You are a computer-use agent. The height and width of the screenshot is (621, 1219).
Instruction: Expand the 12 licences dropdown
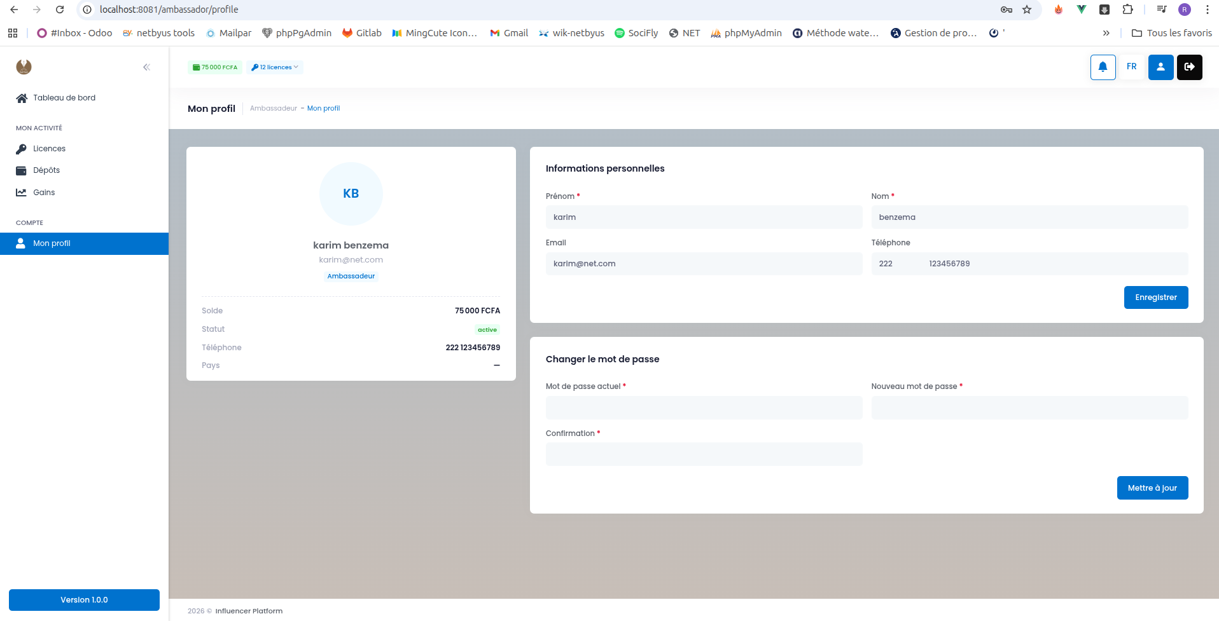[x=275, y=67]
